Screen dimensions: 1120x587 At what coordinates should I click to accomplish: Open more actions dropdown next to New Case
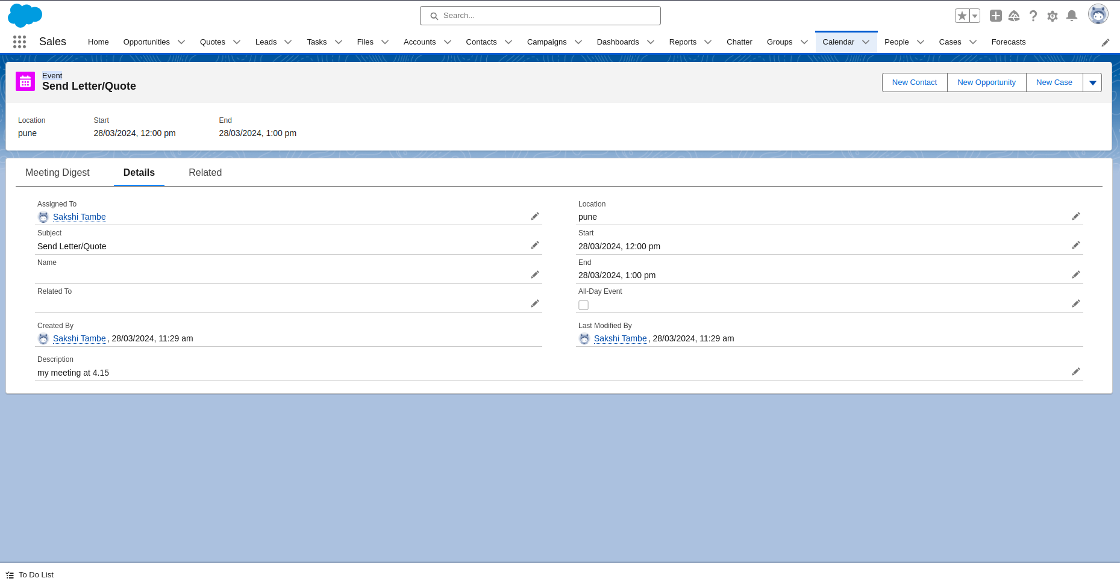pyautogui.click(x=1092, y=82)
